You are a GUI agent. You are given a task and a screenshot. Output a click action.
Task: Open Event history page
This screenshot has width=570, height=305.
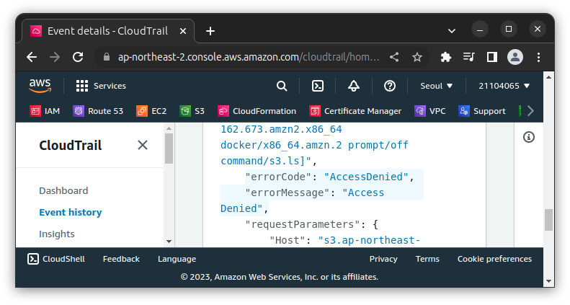[71, 212]
